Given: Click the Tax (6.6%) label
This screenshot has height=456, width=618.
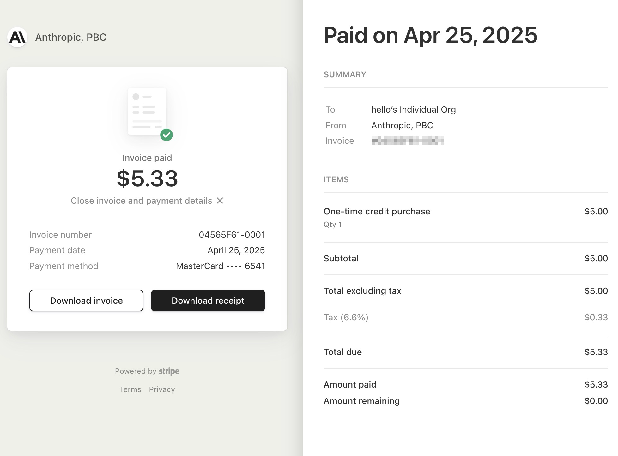Looking at the screenshot, I should 346,317.
